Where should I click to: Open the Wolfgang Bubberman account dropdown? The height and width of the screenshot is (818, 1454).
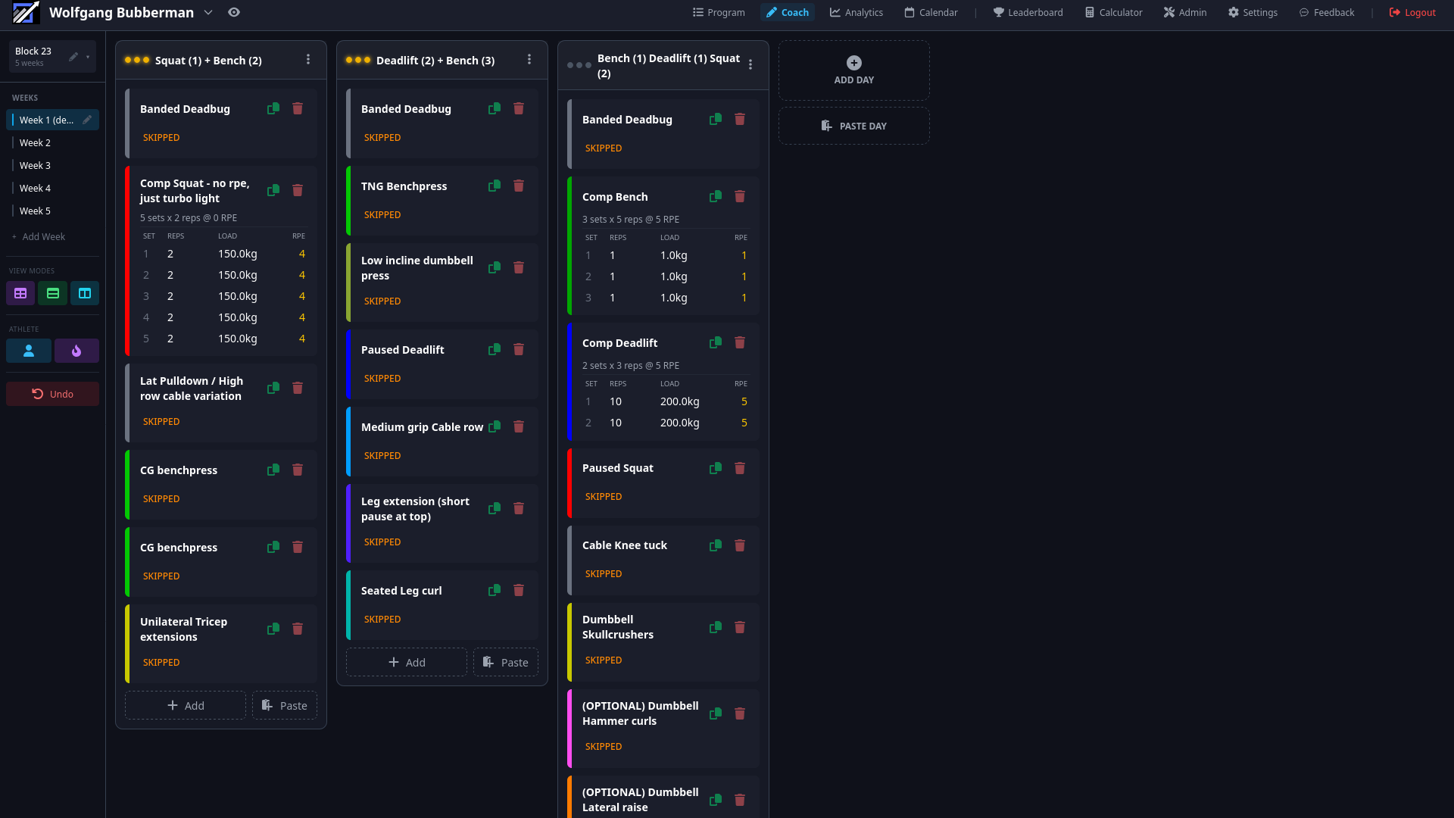(x=207, y=12)
